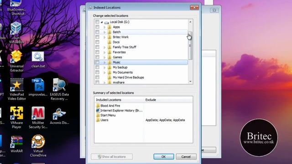Launch VMware Player shortcut
The height and width of the screenshot is (164, 292).
click(x=16, y=118)
